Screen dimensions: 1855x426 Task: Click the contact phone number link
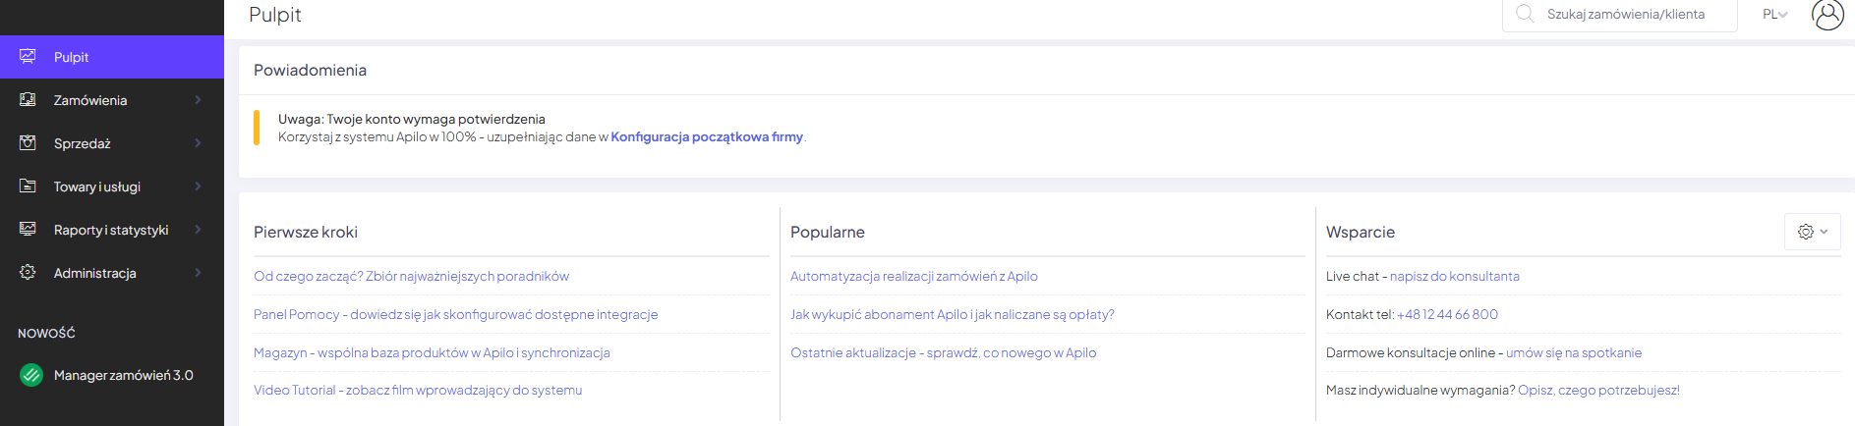[x=1447, y=315]
